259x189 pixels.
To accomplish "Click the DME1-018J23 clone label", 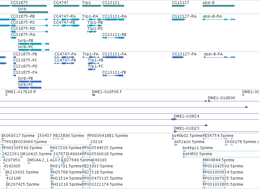I will 186,128.
